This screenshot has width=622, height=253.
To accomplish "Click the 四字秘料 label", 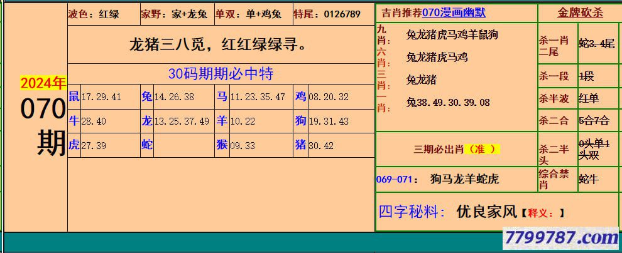I will click(x=412, y=212).
